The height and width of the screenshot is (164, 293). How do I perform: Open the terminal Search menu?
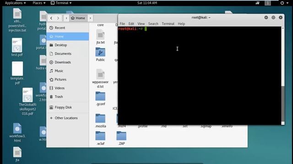click(x=153, y=24)
